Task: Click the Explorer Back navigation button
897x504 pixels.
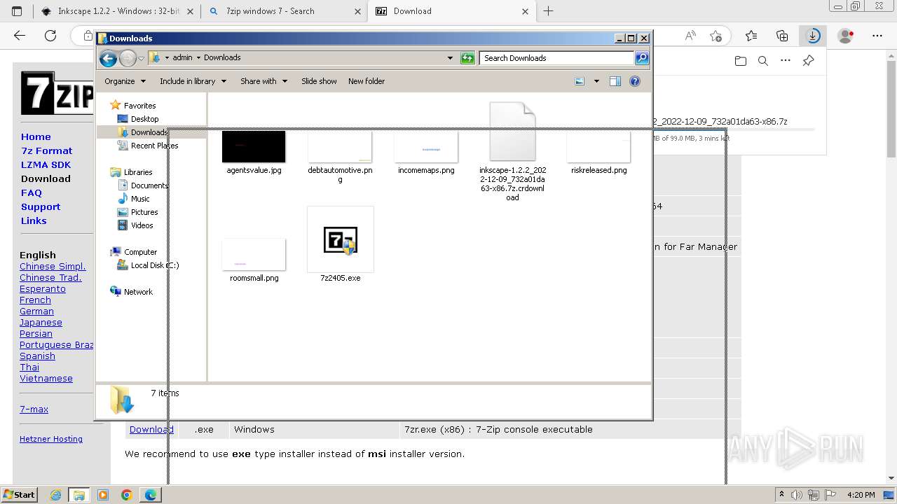Action: coord(108,58)
